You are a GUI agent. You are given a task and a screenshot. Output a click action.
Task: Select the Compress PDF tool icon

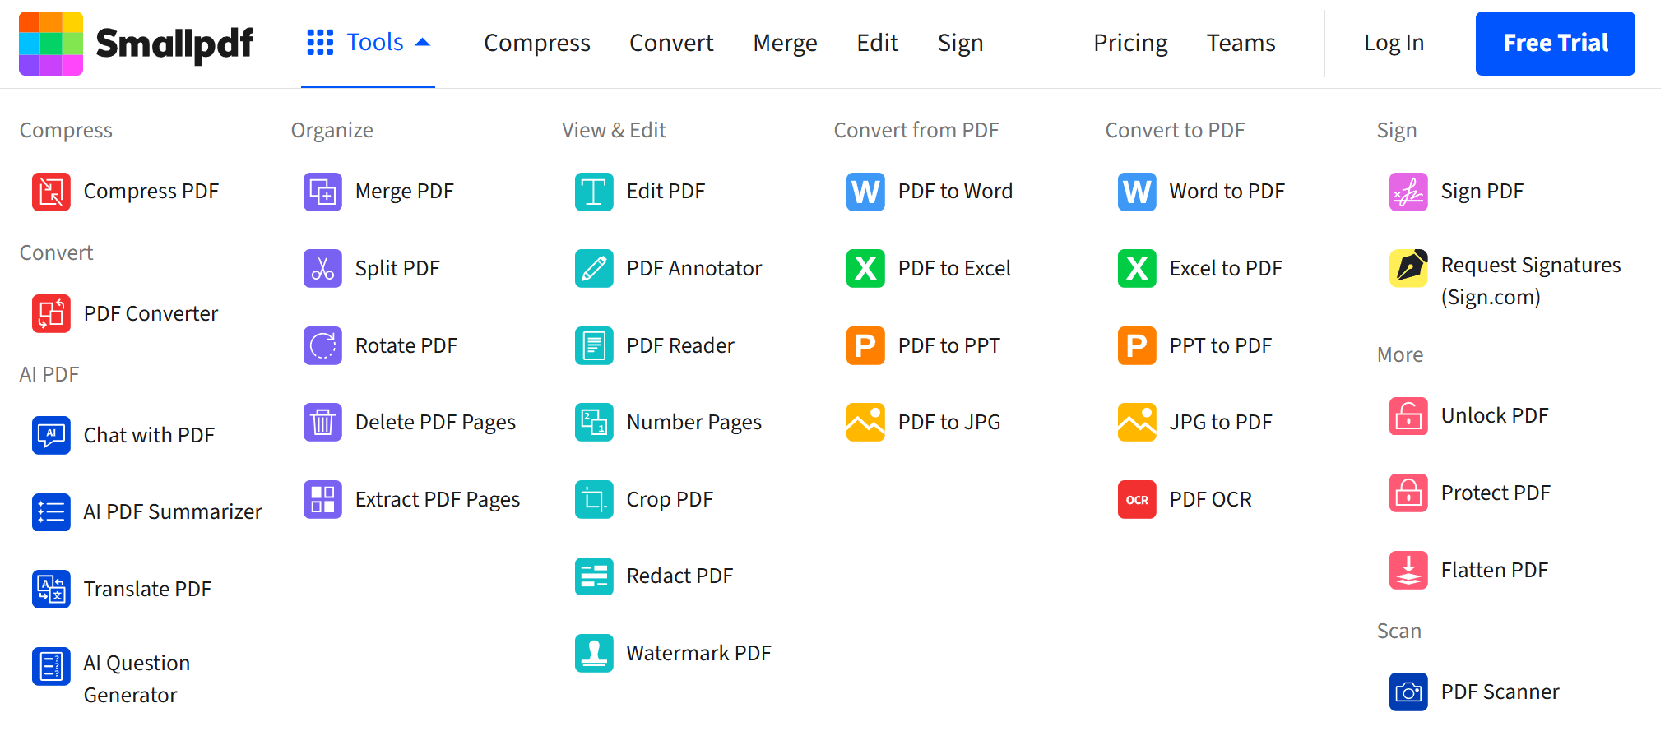click(x=50, y=191)
